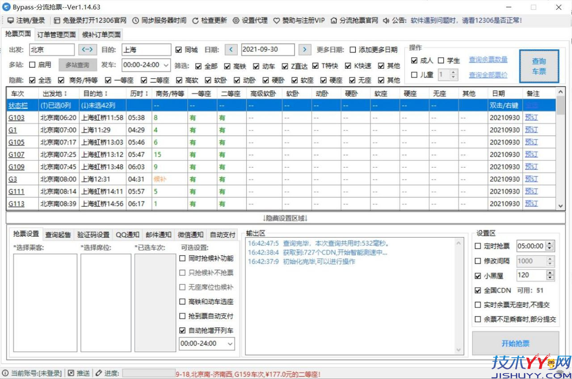Click the 公告 announcement speaker icon

point(386,20)
